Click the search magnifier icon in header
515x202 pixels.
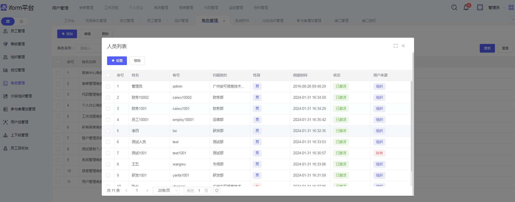pos(454,7)
